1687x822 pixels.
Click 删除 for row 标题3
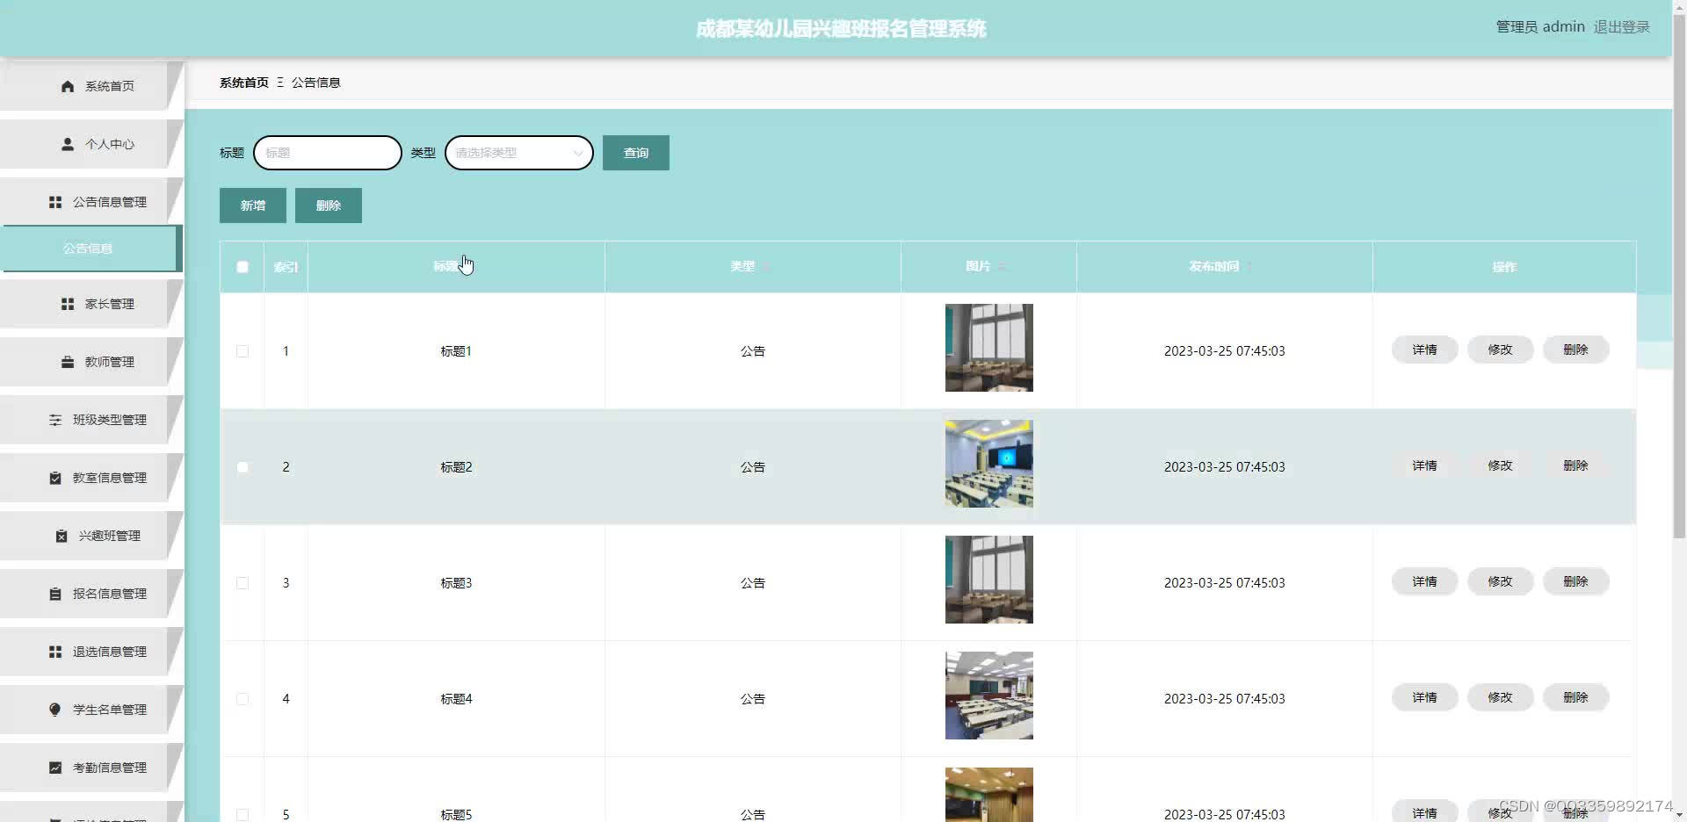[1576, 581]
